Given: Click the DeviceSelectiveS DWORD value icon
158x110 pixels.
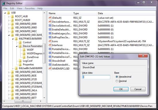Looking at the screenshot, I should coord(50,26).
